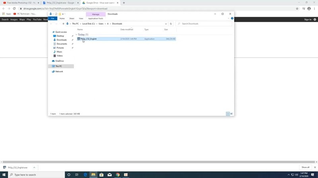
Task: Open options arrow for downloaded PhSp_CS2_English.exe
Action: coord(34,167)
